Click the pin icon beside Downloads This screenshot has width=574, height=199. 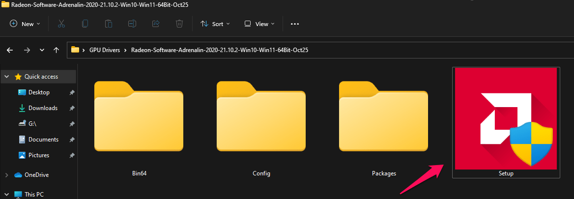pyautogui.click(x=72, y=108)
